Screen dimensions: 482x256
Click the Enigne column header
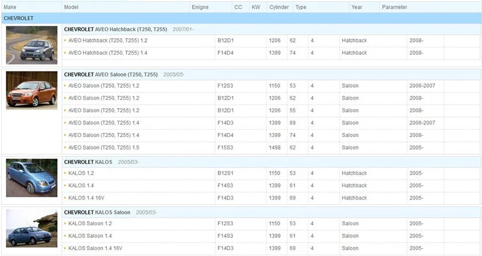coord(200,7)
